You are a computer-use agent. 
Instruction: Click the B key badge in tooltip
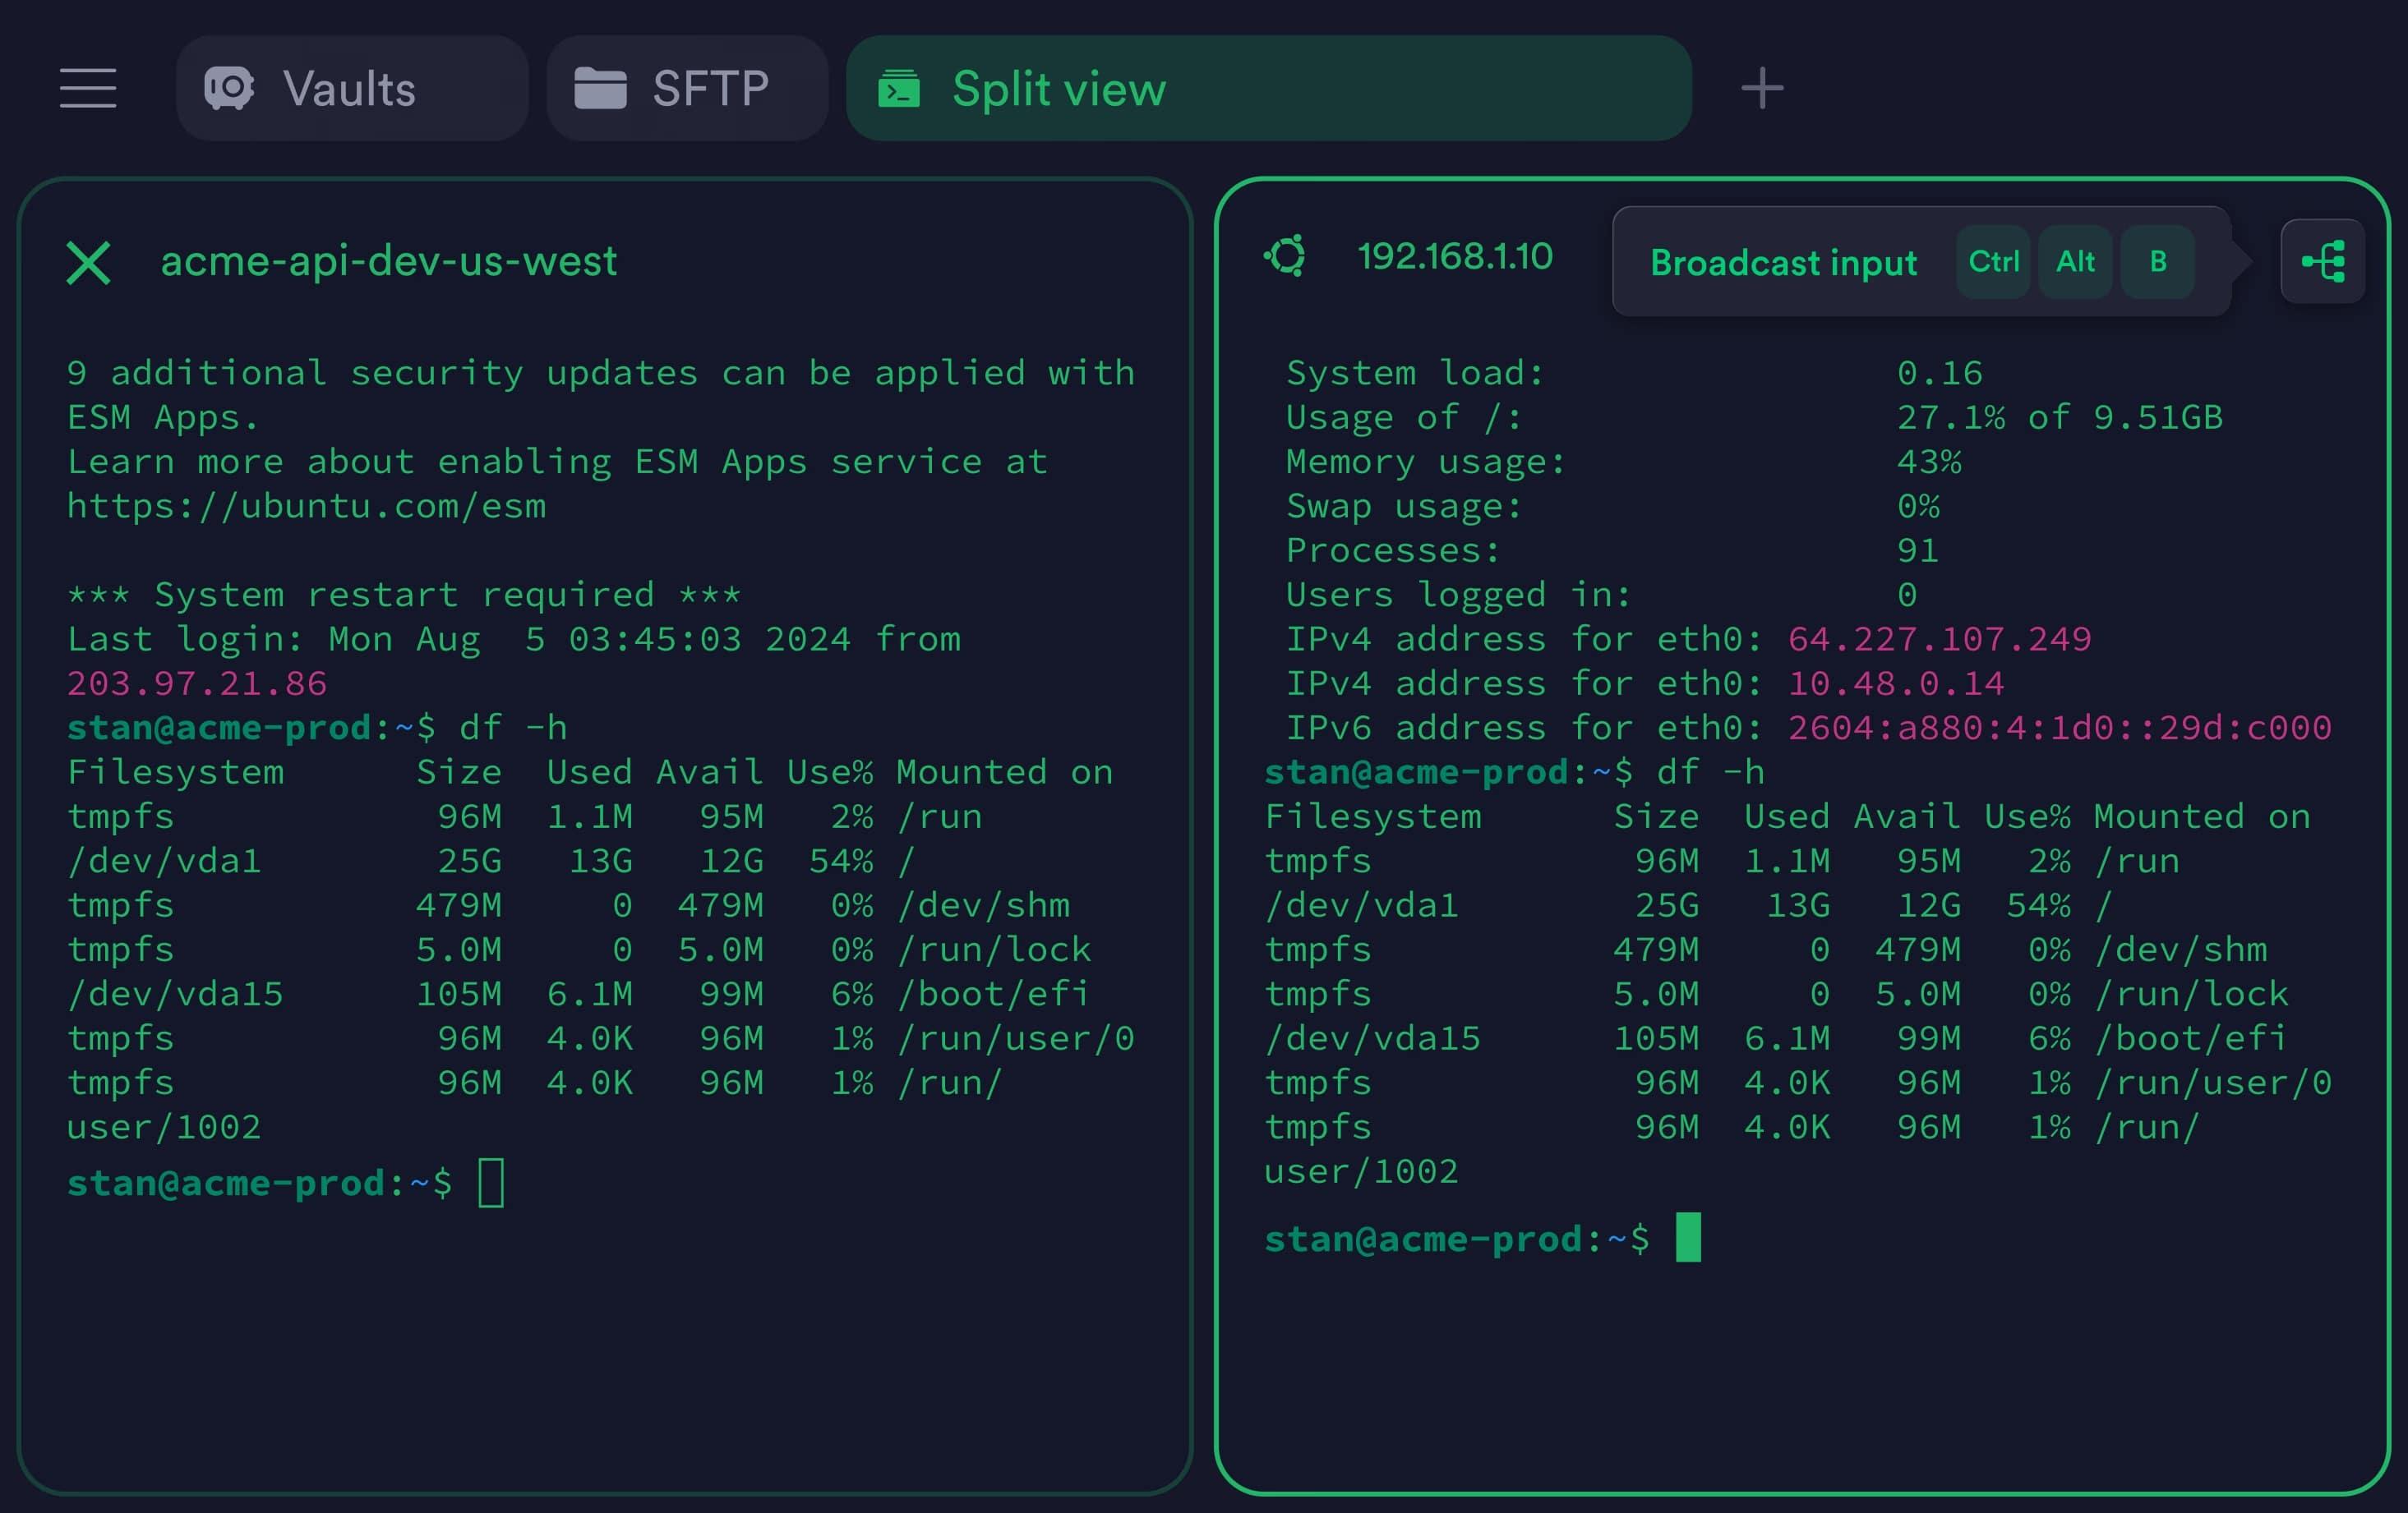coord(2157,262)
